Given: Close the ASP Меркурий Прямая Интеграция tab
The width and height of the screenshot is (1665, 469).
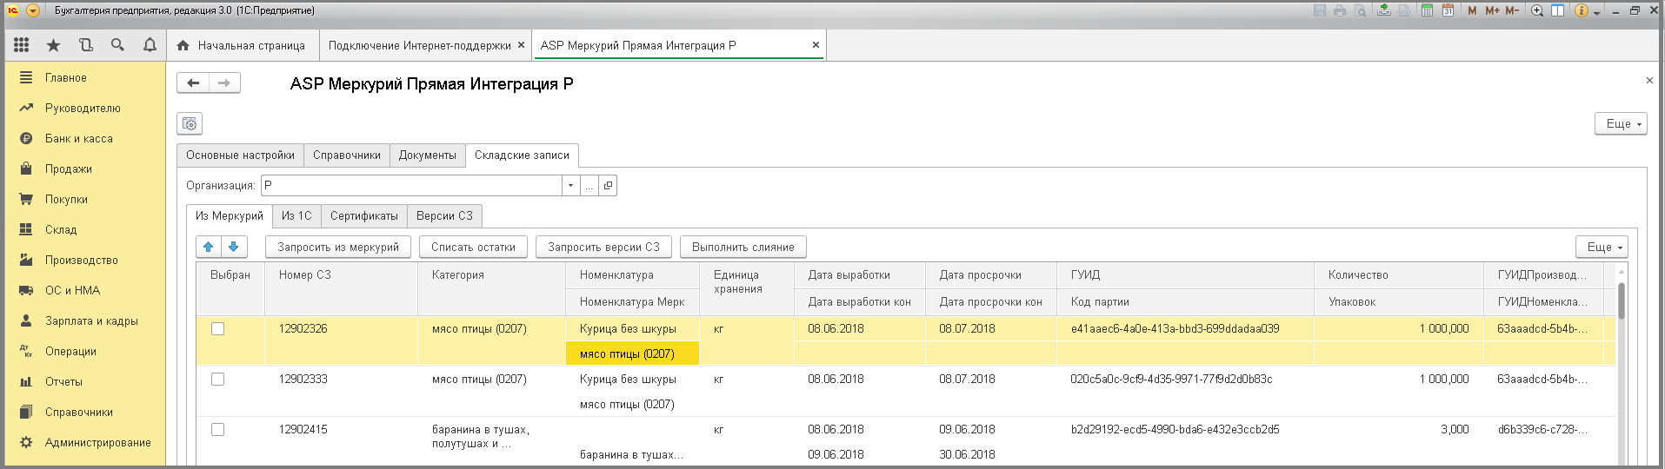Looking at the screenshot, I should [x=816, y=45].
